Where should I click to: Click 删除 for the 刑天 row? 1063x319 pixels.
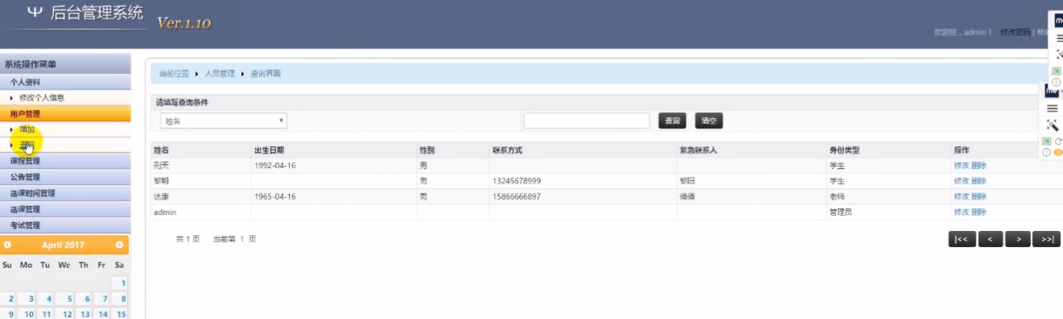[978, 166]
